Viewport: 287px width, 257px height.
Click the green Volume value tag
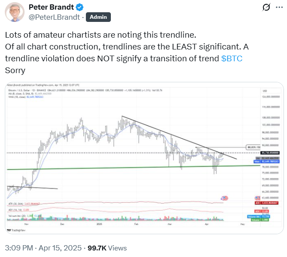(262, 219)
